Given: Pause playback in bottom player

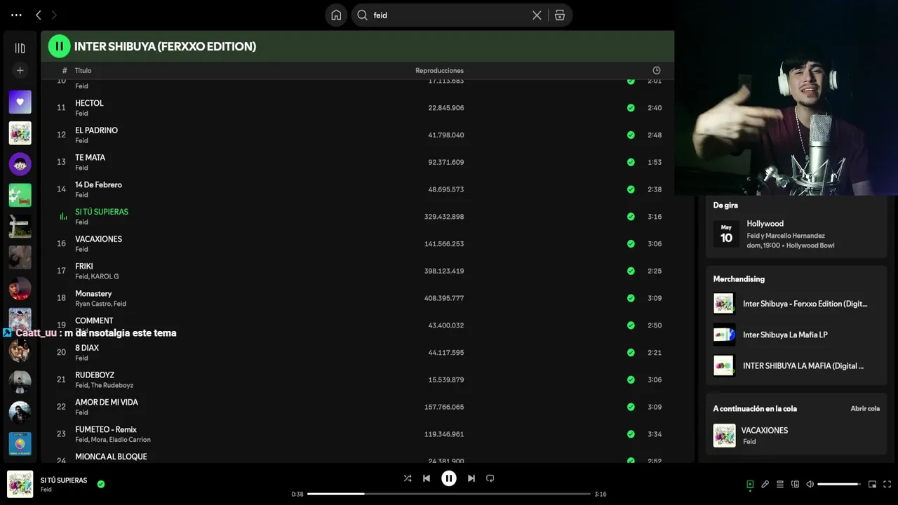Looking at the screenshot, I should click(x=449, y=478).
